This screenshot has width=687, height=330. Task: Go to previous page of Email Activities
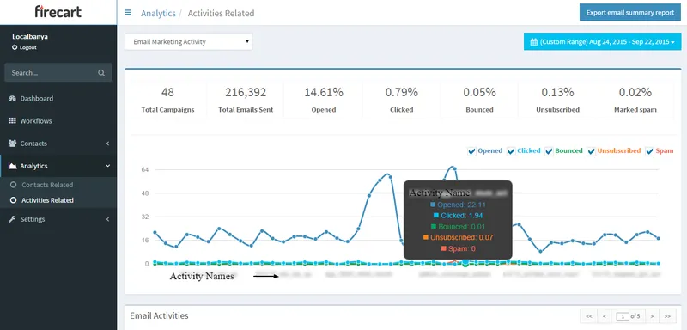[x=604, y=316]
